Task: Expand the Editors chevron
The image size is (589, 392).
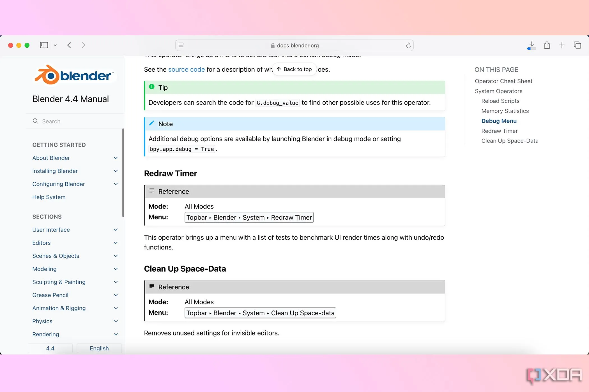Action: (x=116, y=243)
